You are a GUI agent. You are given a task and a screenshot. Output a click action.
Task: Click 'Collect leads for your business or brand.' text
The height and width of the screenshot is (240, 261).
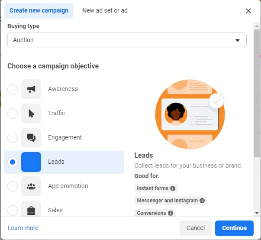pyautogui.click(x=188, y=165)
